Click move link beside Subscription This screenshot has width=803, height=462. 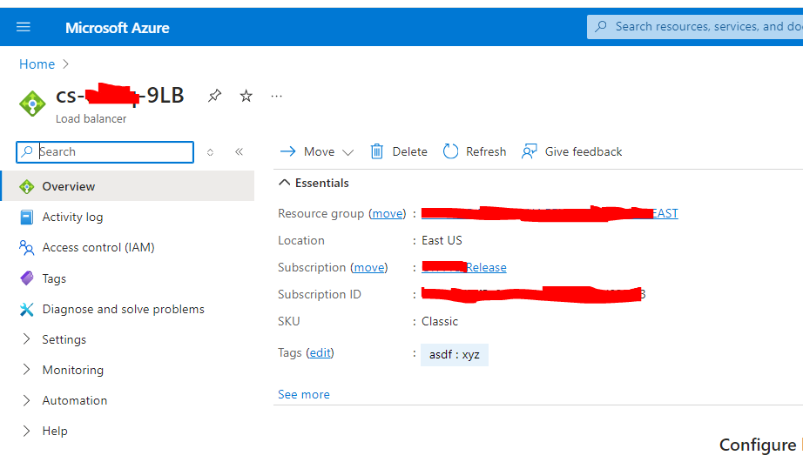pos(368,268)
